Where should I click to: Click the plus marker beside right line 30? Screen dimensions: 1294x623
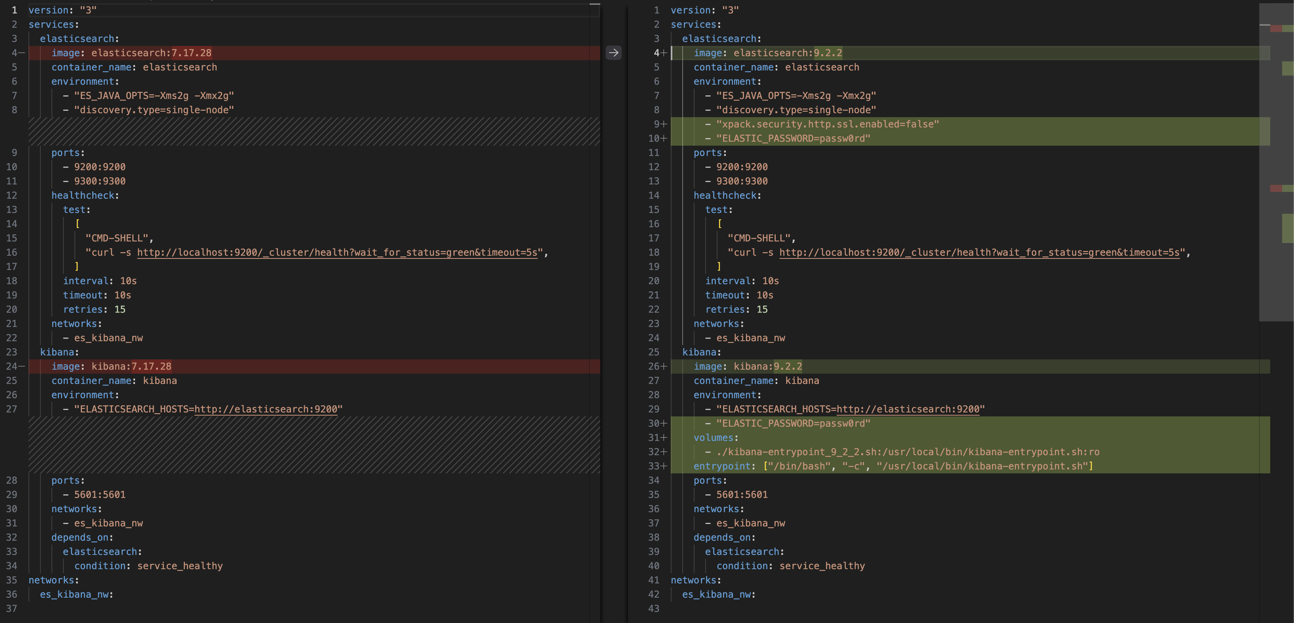point(664,423)
